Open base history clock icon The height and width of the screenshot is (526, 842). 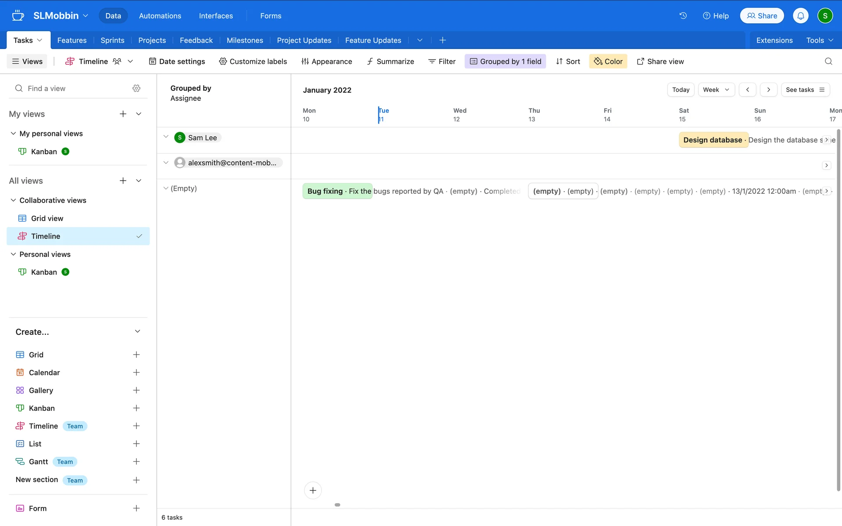click(683, 16)
